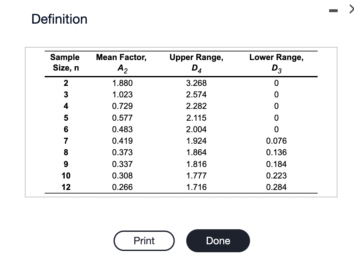Click the D4 value 3.268
The height and width of the screenshot is (258, 354).
click(x=196, y=83)
